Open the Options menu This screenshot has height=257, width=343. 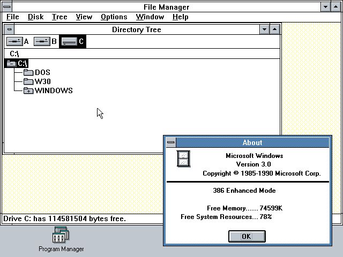114,17
